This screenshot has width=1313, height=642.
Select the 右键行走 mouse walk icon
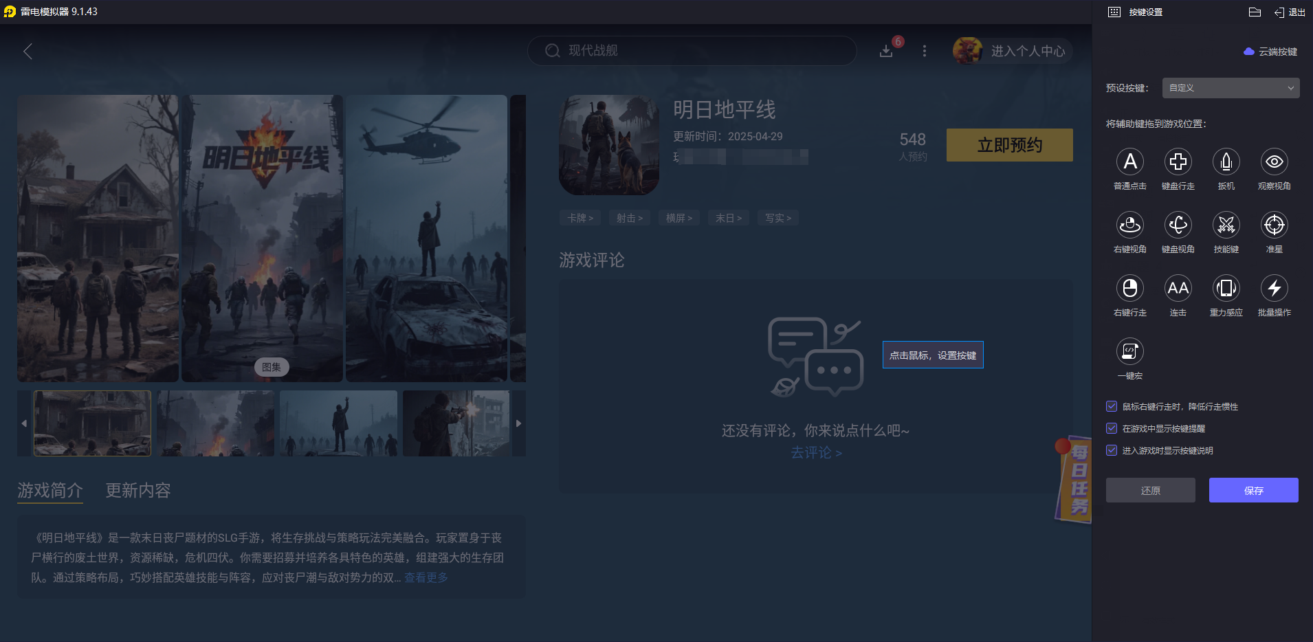tap(1129, 289)
